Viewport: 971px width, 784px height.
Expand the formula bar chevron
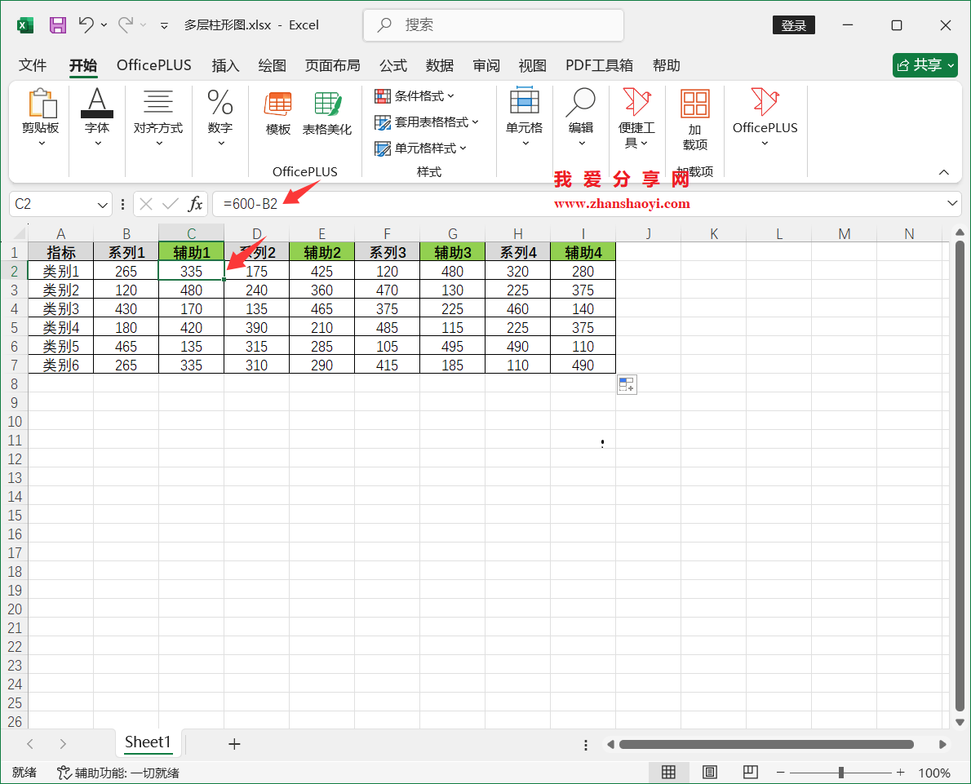coord(952,203)
